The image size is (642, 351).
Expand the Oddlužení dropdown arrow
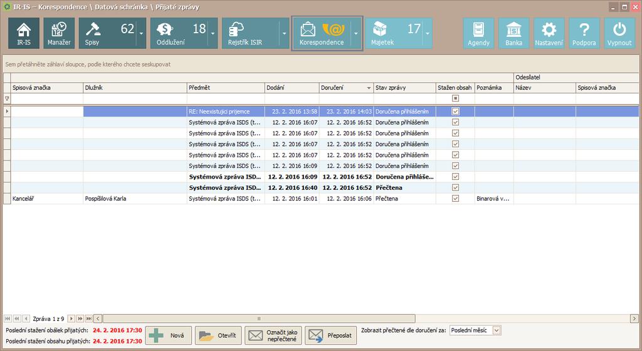click(x=213, y=33)
